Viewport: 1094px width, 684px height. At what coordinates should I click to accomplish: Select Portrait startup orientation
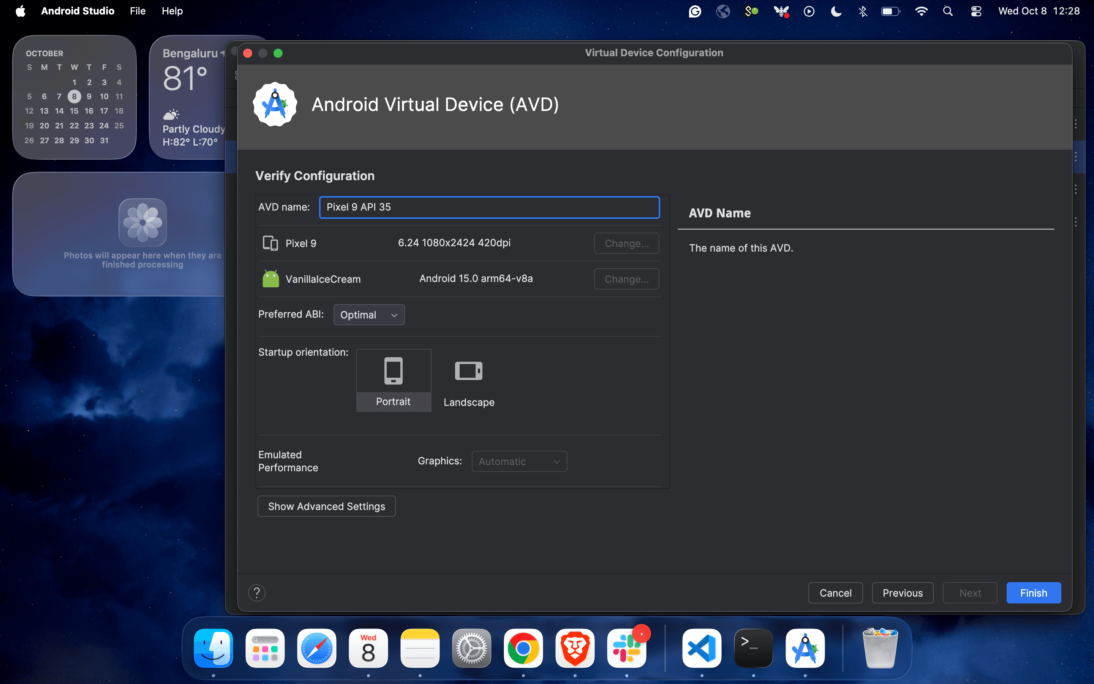[x=393, y=380]
